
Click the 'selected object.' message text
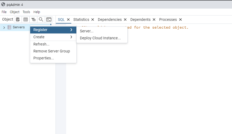(170, 28)
